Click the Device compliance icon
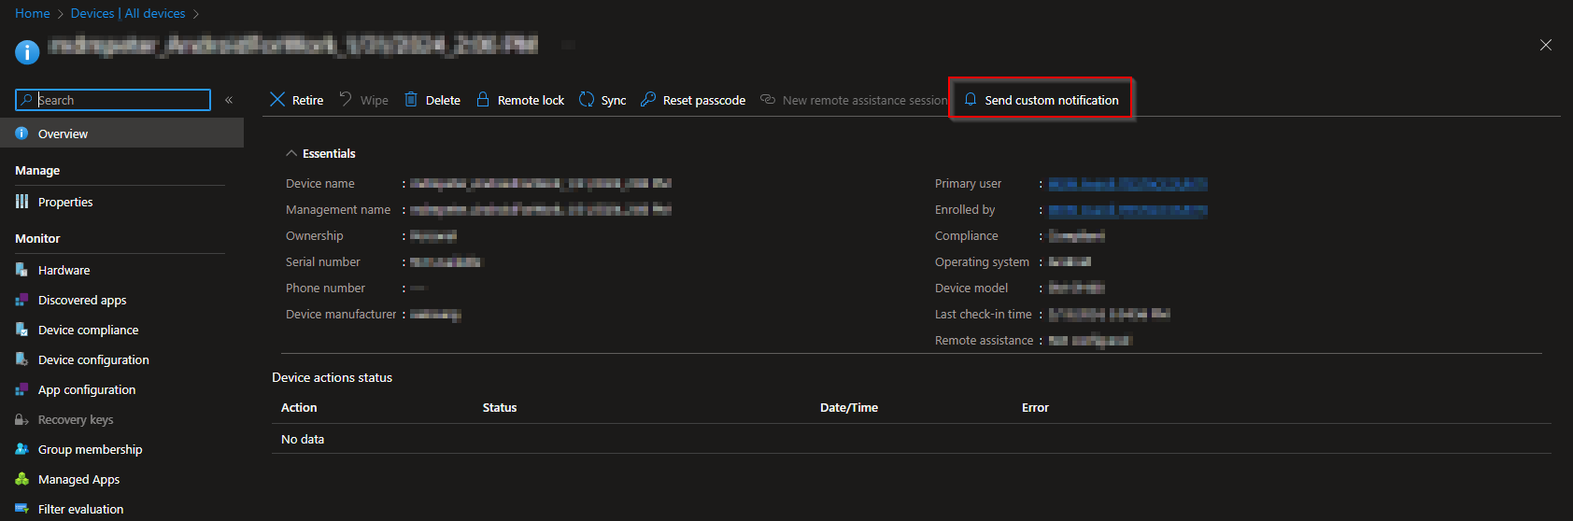Image resolution: width=1573 pixels, height=521 pixels. [21, 330]
